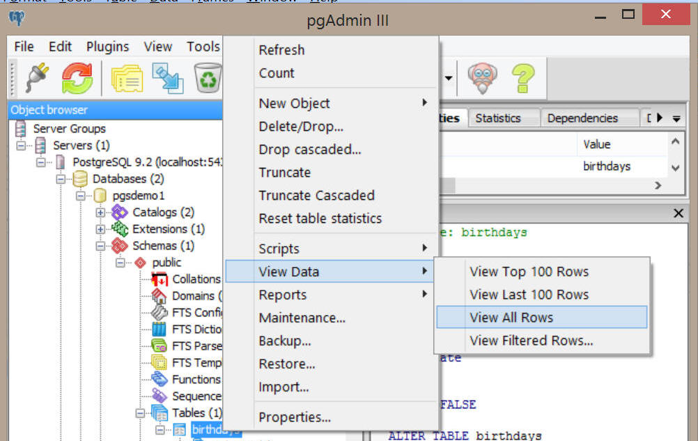Click the pgAdmin elephant title icon
The width and height of the screenshot is (698, 441).
17,18
